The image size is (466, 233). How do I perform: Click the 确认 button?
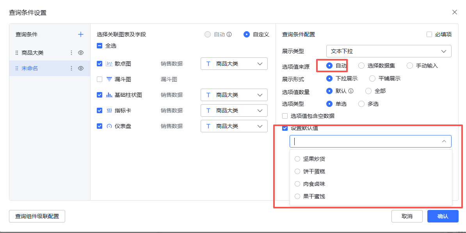coord(443,216)
